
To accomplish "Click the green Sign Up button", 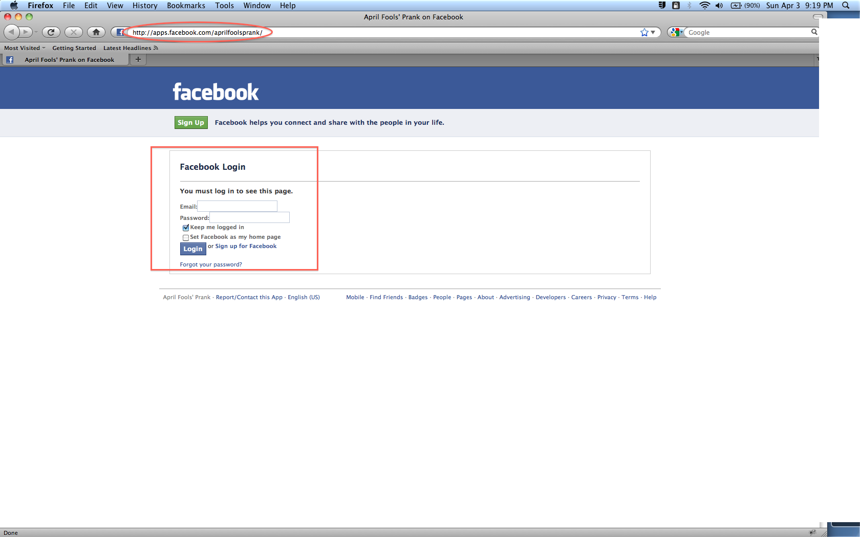I will (x=191, y=122).
